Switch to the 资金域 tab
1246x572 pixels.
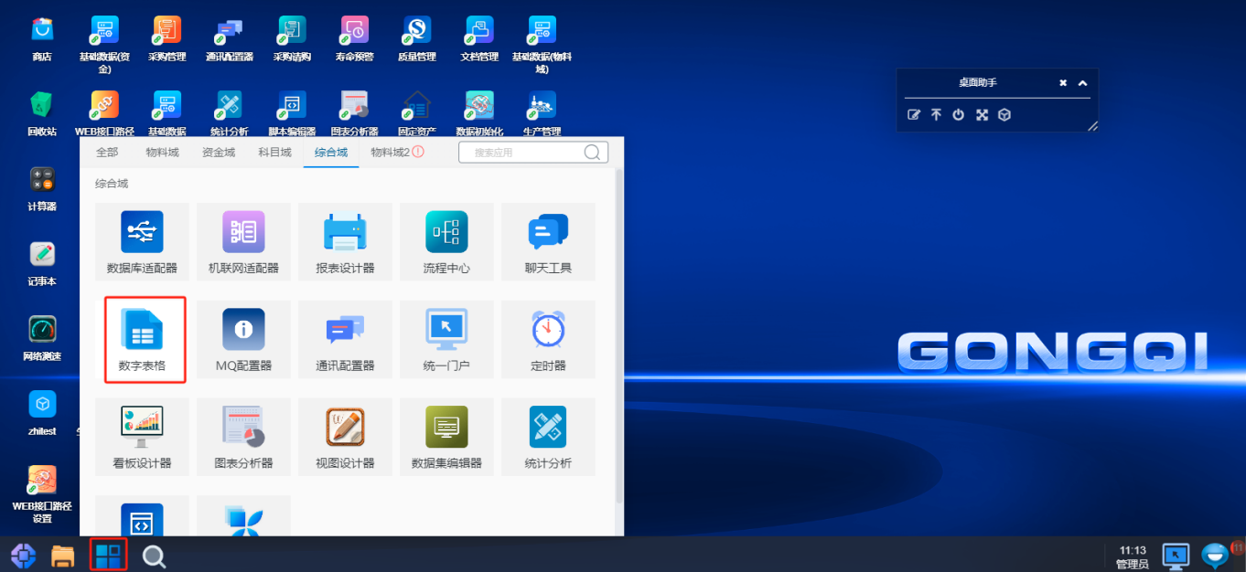click(x=219, y=153)
